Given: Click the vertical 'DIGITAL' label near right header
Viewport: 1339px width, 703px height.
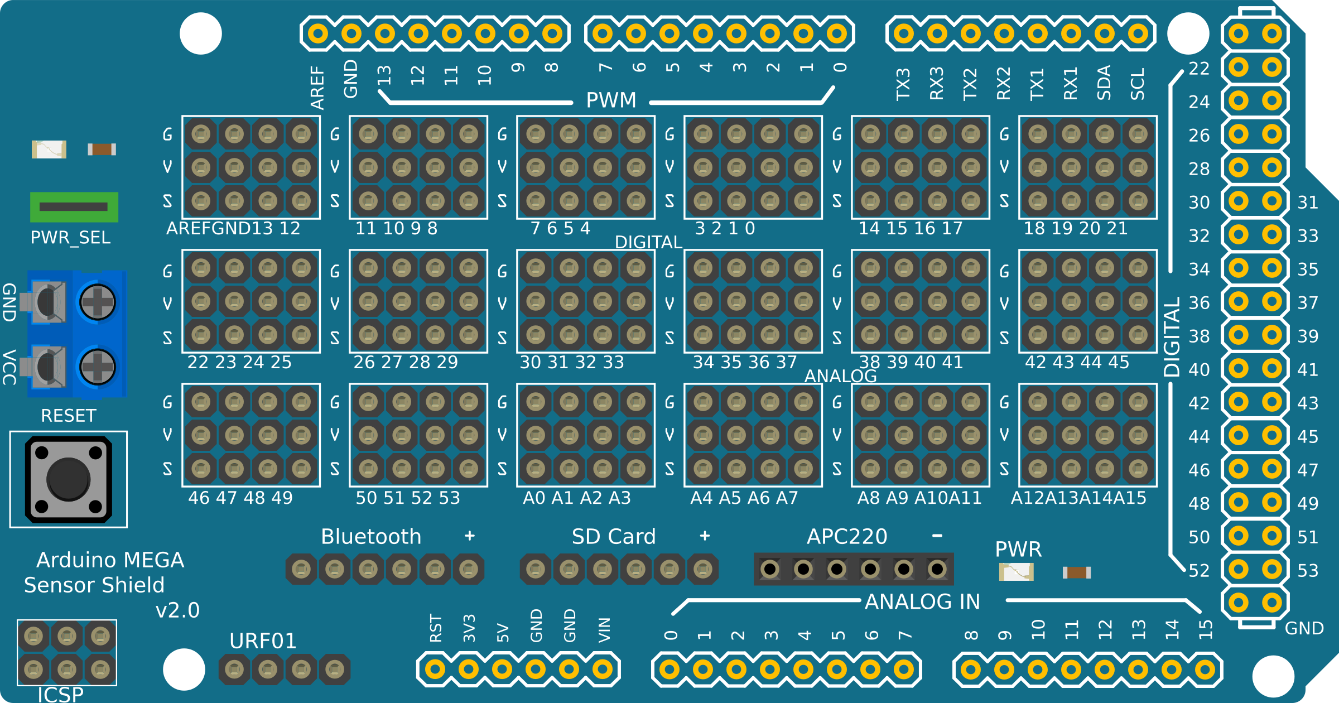Looking at the screenshot, I should (x=1172, y=336).
